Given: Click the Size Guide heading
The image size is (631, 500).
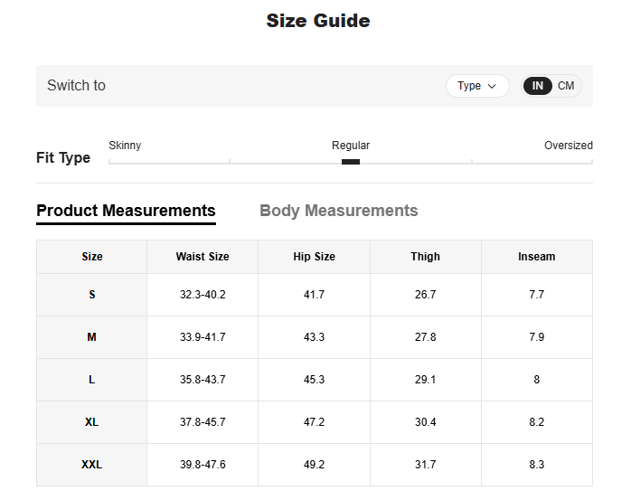Looking at the screenshot, I should (317, 21).
